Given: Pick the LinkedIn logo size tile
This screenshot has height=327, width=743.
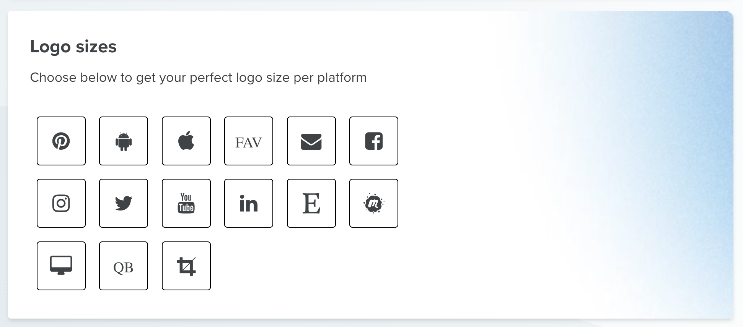Looking at the screenshot, I should pos(249,203).
